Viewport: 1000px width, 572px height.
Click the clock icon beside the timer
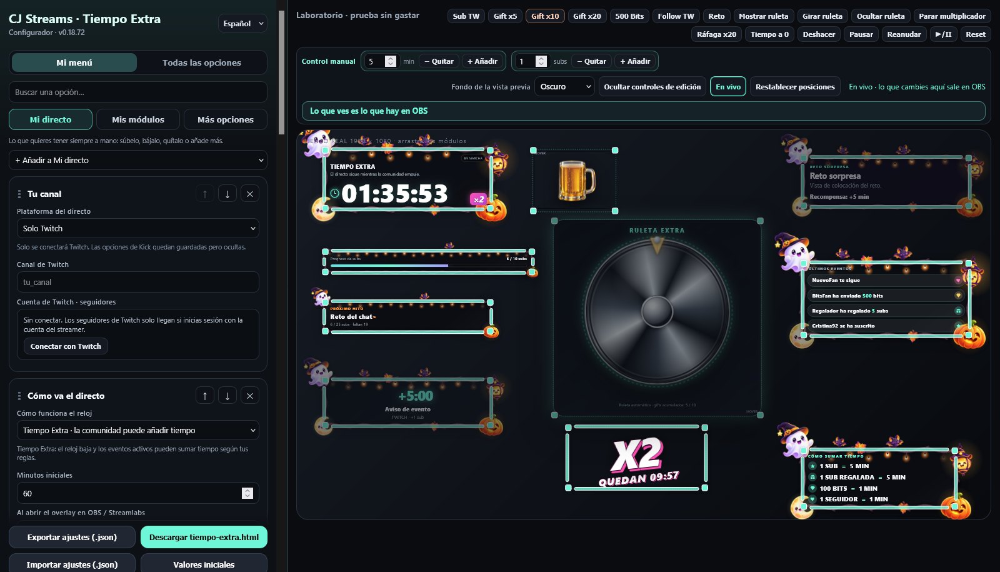pyautogui.click(x=335, y=193)
